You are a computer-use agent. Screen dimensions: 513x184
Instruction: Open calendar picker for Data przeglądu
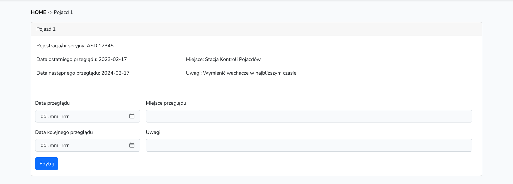[x=132, y=116]
